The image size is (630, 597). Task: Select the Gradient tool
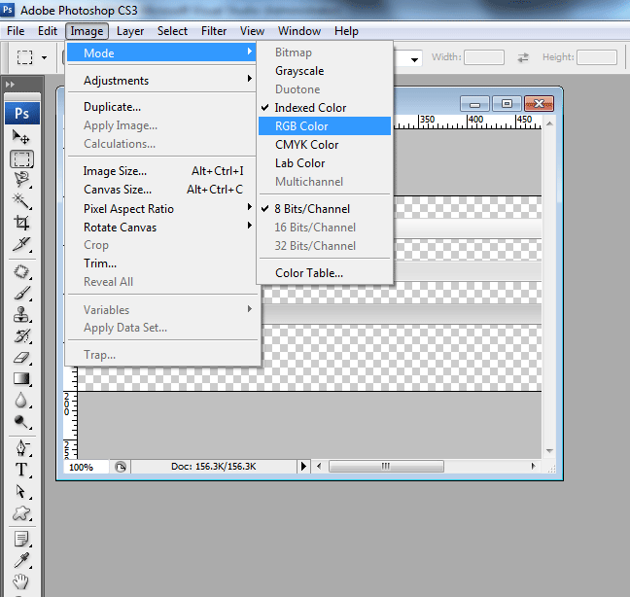point(21,378)
